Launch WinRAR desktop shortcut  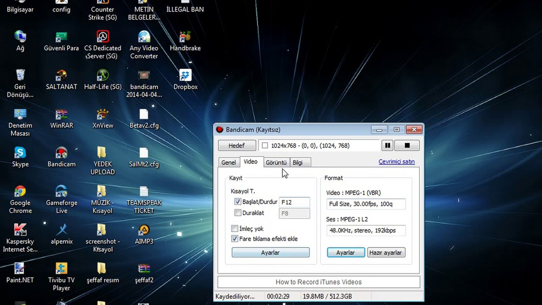(61, 119)
